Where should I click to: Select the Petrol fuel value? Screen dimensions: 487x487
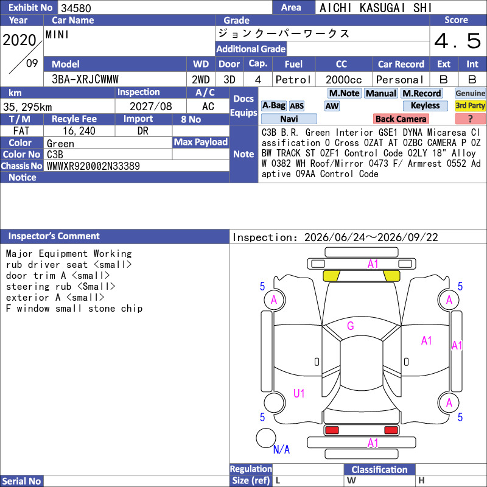[x=293, y=80]
